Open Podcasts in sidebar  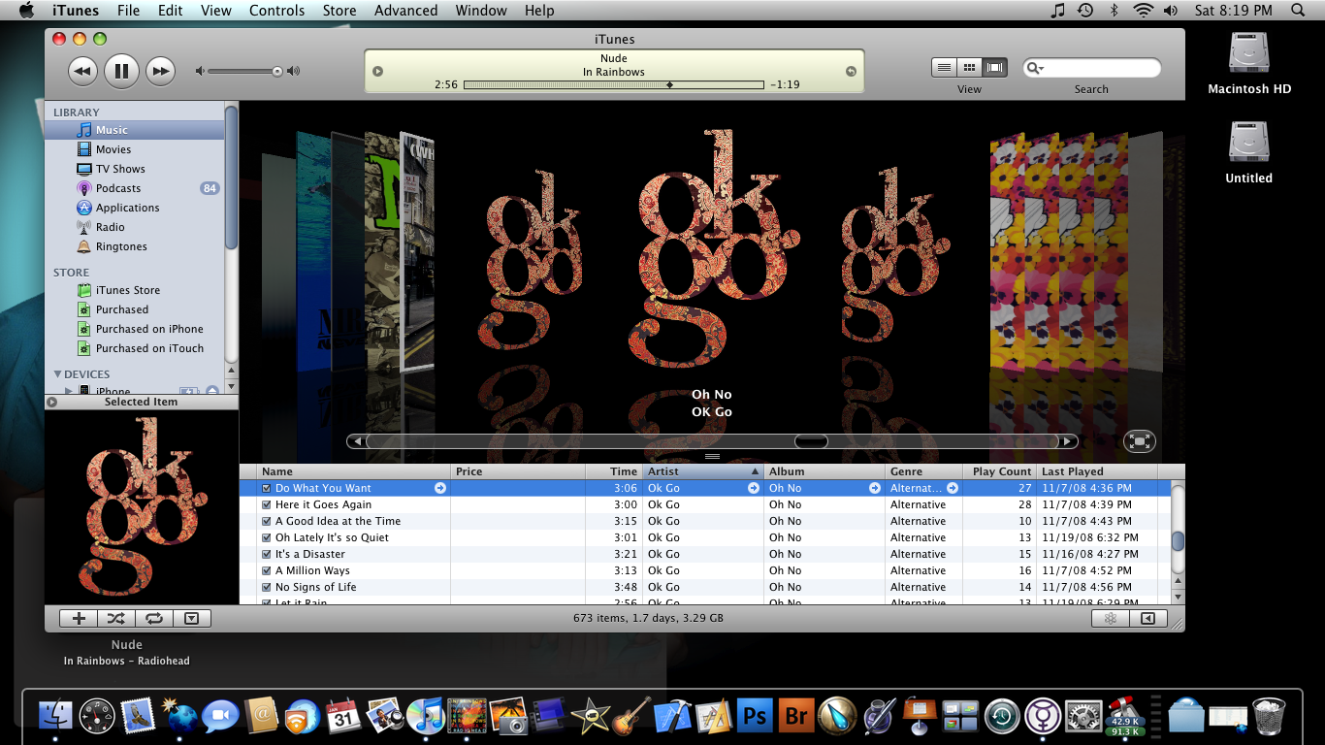[x=135, y=188]
